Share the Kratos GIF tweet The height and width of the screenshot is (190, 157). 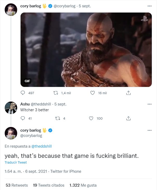tap(128, 93)
